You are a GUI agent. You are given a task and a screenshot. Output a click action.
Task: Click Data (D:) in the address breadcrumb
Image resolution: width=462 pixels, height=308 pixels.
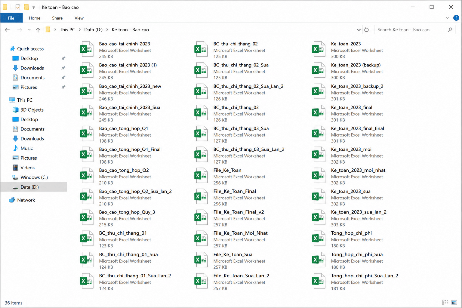(93, 30)
